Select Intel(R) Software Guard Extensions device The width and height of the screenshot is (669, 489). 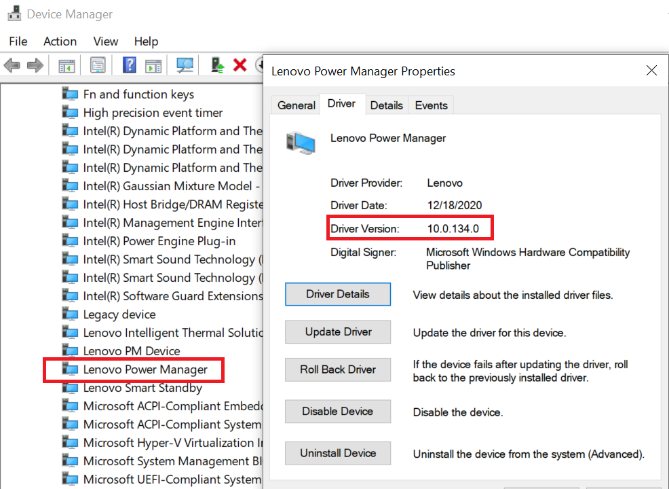click(x=173, y=296)
